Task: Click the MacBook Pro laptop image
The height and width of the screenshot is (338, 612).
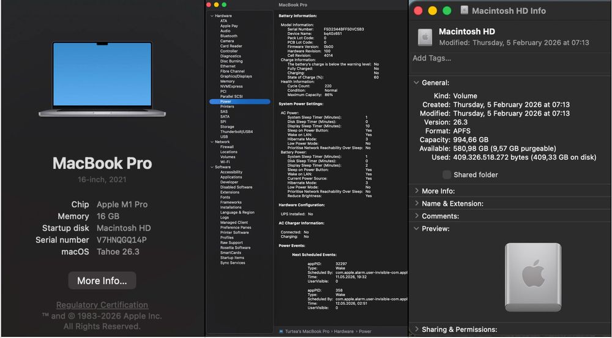Action: [102, 79]
